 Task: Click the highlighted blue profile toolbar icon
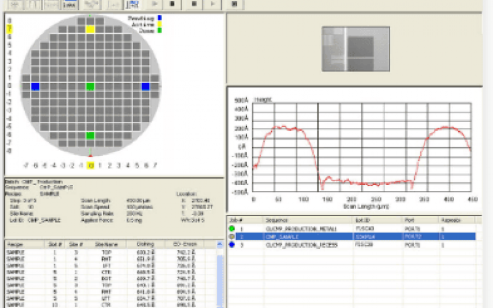click(x=132, y=4)
